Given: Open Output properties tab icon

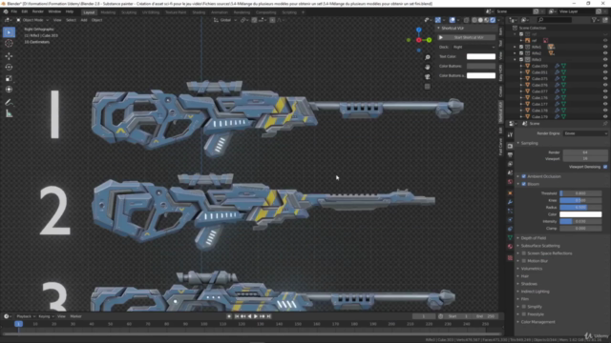Looking at the screenshot, I should (x=510, y=154).
